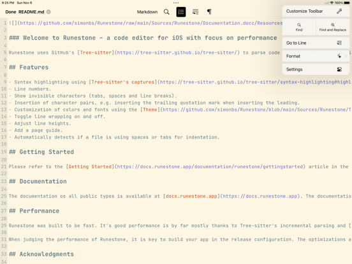Click the Tree-sitter link text on line 5
Screen dimensions: 352x264
[96, 53]
